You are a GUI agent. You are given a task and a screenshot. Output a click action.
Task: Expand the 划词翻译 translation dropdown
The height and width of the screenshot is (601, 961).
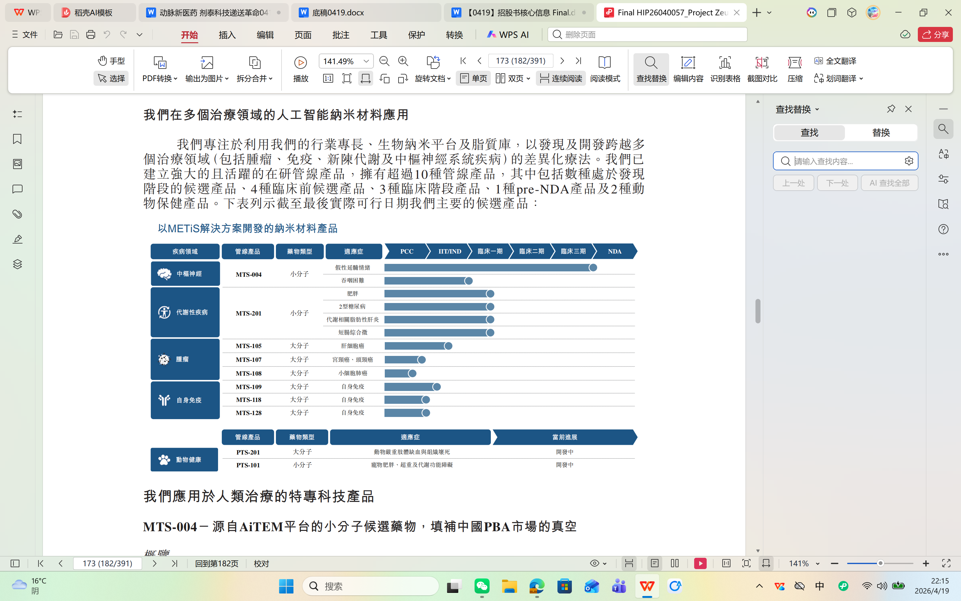click(839, 78)
